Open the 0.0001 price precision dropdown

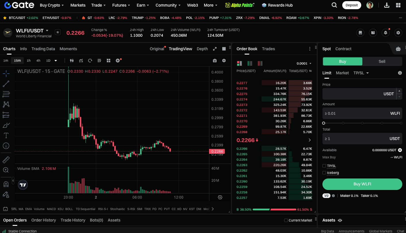coord(304,63)
